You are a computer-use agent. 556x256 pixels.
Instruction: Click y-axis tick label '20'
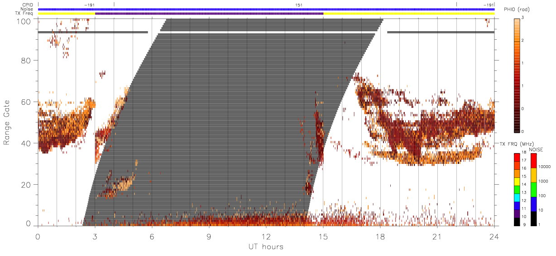[26, 185]
